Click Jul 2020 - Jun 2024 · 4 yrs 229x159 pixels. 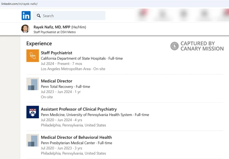coord(62,120)
